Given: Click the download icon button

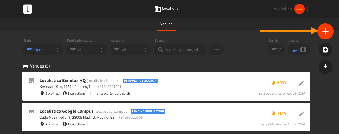Looking at the screenshot, I should pos(325,67).
